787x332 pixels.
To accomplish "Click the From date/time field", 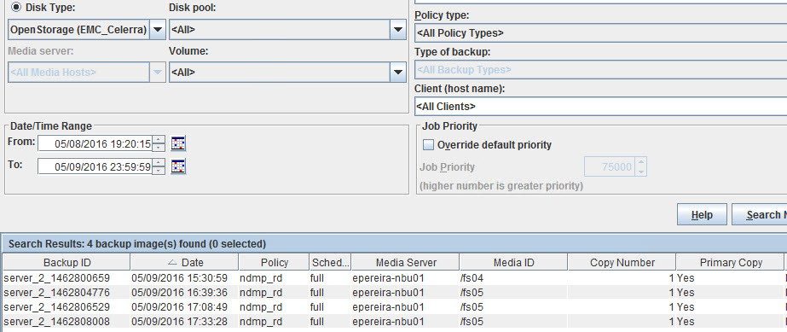I will pyautogui.click(x=95, y=144).
